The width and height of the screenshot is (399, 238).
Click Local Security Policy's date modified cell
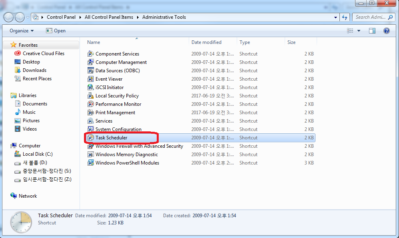click(x=212, y=96)
